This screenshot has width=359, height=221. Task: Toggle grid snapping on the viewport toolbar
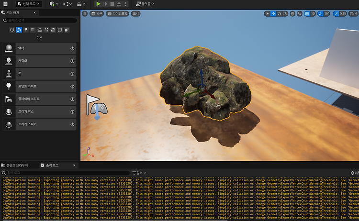(307, 14)
